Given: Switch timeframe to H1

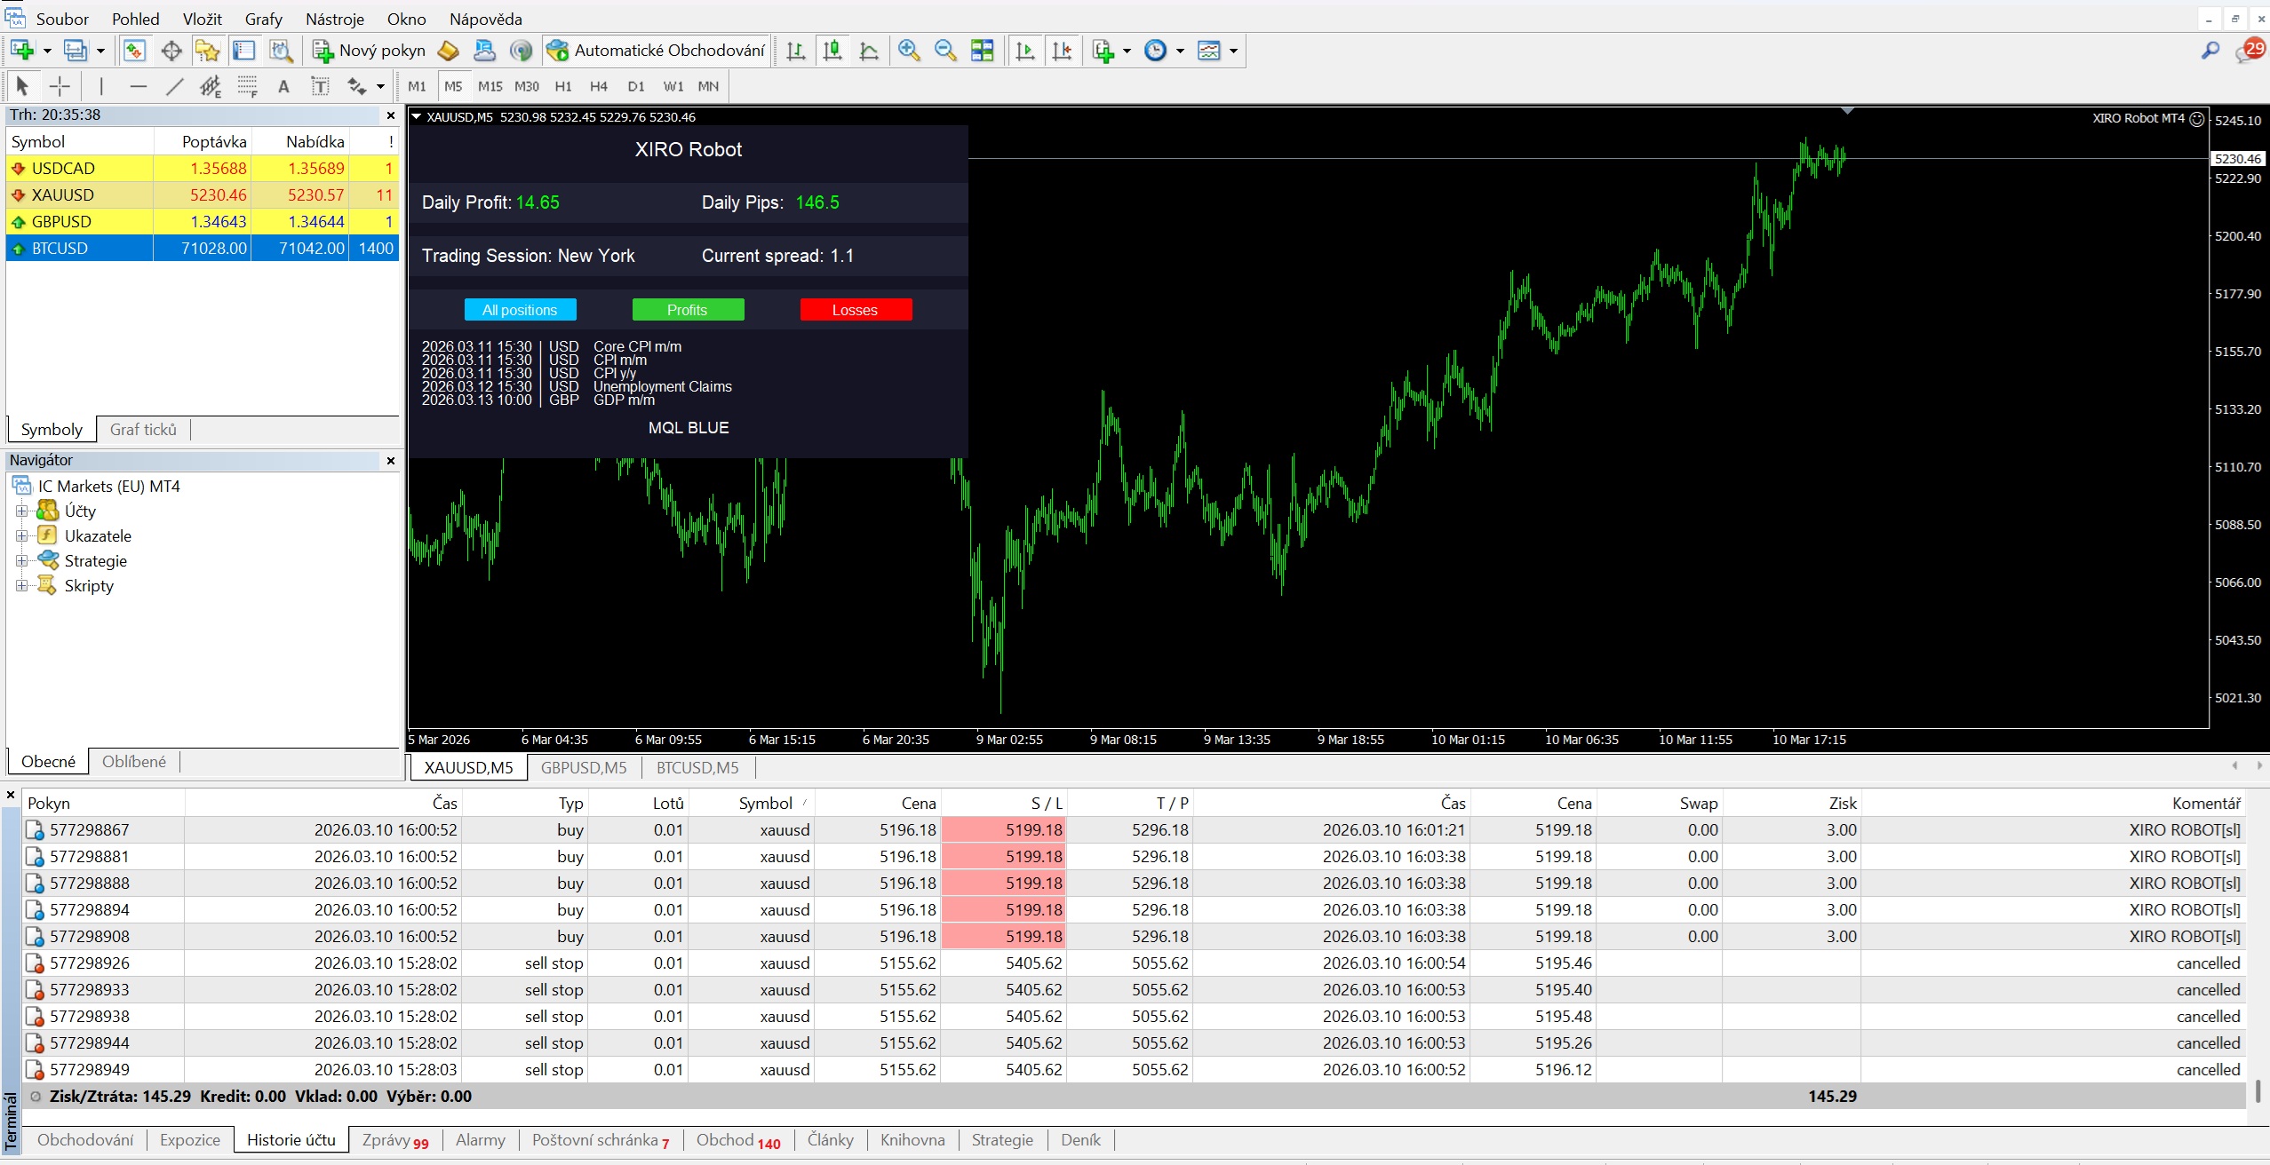Looking at the screenshot, I should click(563, 86).
